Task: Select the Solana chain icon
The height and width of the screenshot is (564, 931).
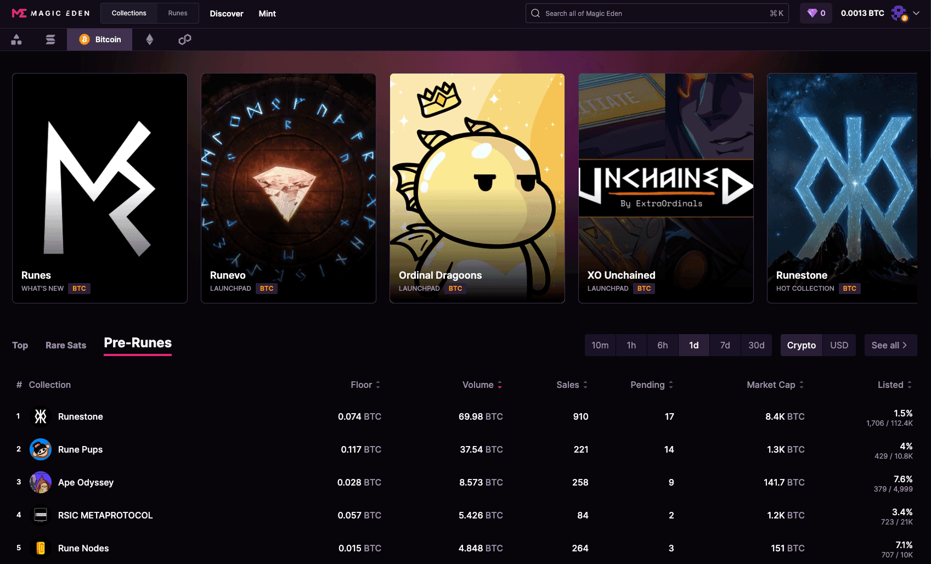Action: pos(50,40)
